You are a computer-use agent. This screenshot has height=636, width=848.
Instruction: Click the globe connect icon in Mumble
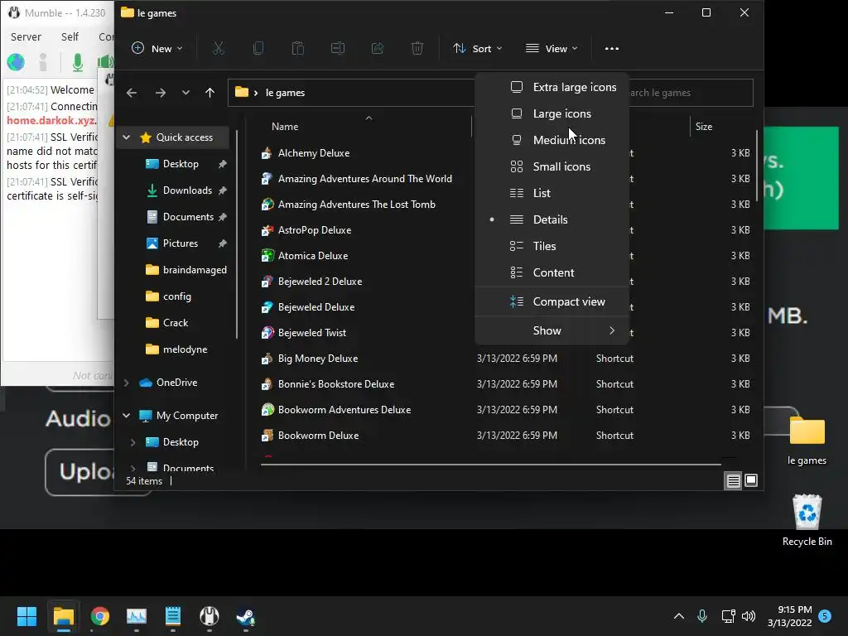pos(16,62)
